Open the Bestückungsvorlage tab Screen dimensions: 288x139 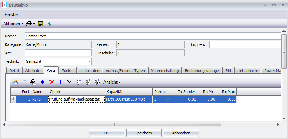[x=202, y=71]
